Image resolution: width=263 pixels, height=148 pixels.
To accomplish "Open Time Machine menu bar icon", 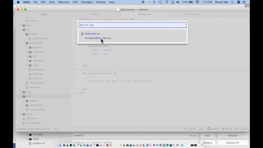I will pyautogui.click(x=160, y=2).
